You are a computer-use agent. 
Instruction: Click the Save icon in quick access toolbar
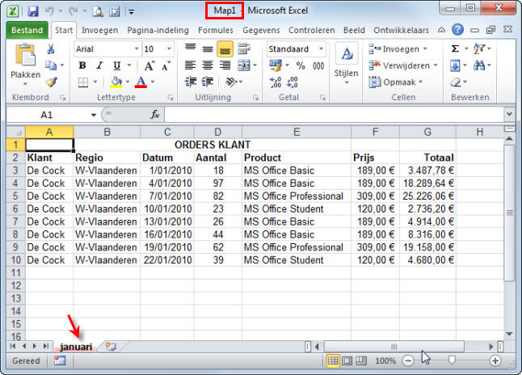tap(33, 11)
